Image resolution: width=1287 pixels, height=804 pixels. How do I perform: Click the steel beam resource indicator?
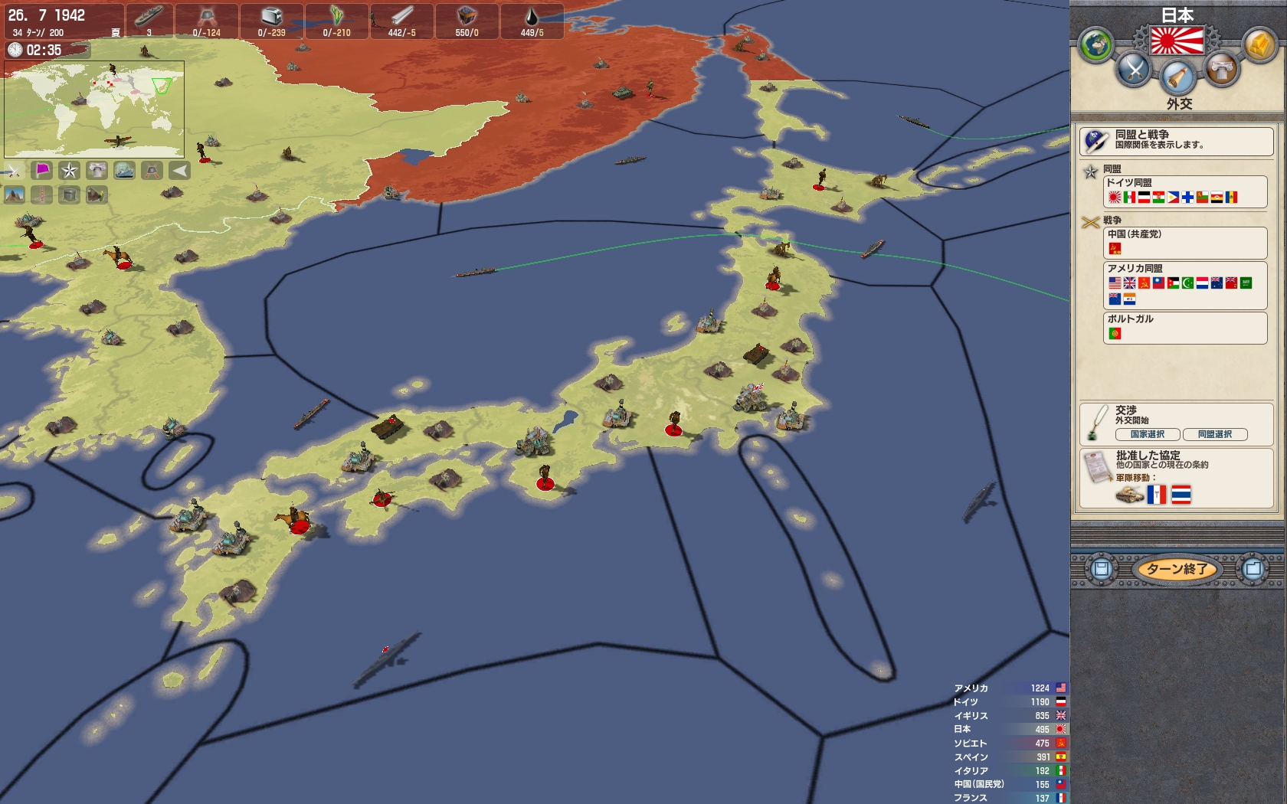(402, 21)
